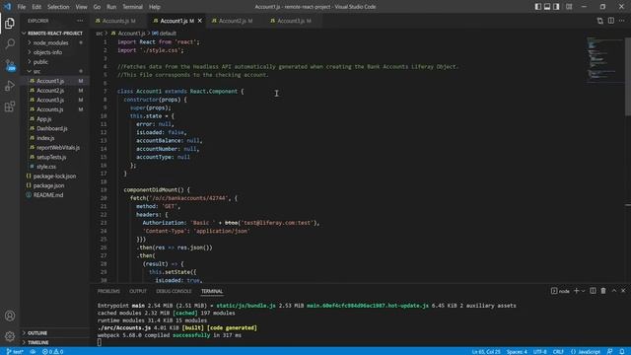Switch to Account2.js editor tab
Viewport: 631px width, 355px height.
coord(236,21)
